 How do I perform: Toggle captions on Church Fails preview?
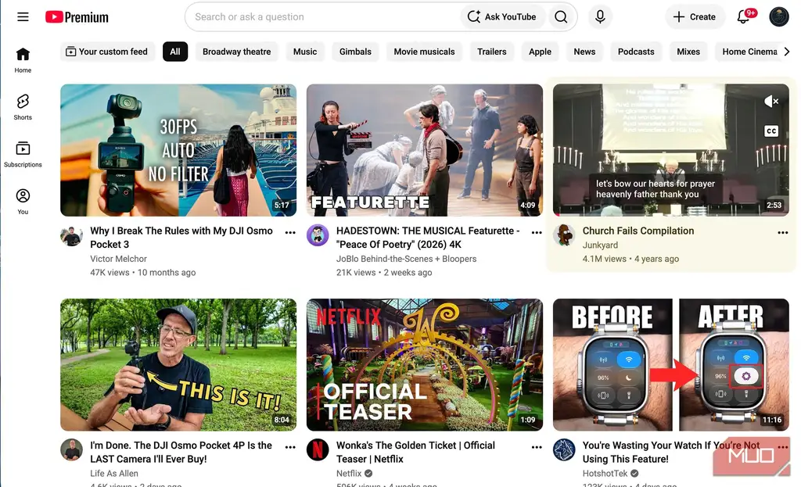tap(771, 131)
